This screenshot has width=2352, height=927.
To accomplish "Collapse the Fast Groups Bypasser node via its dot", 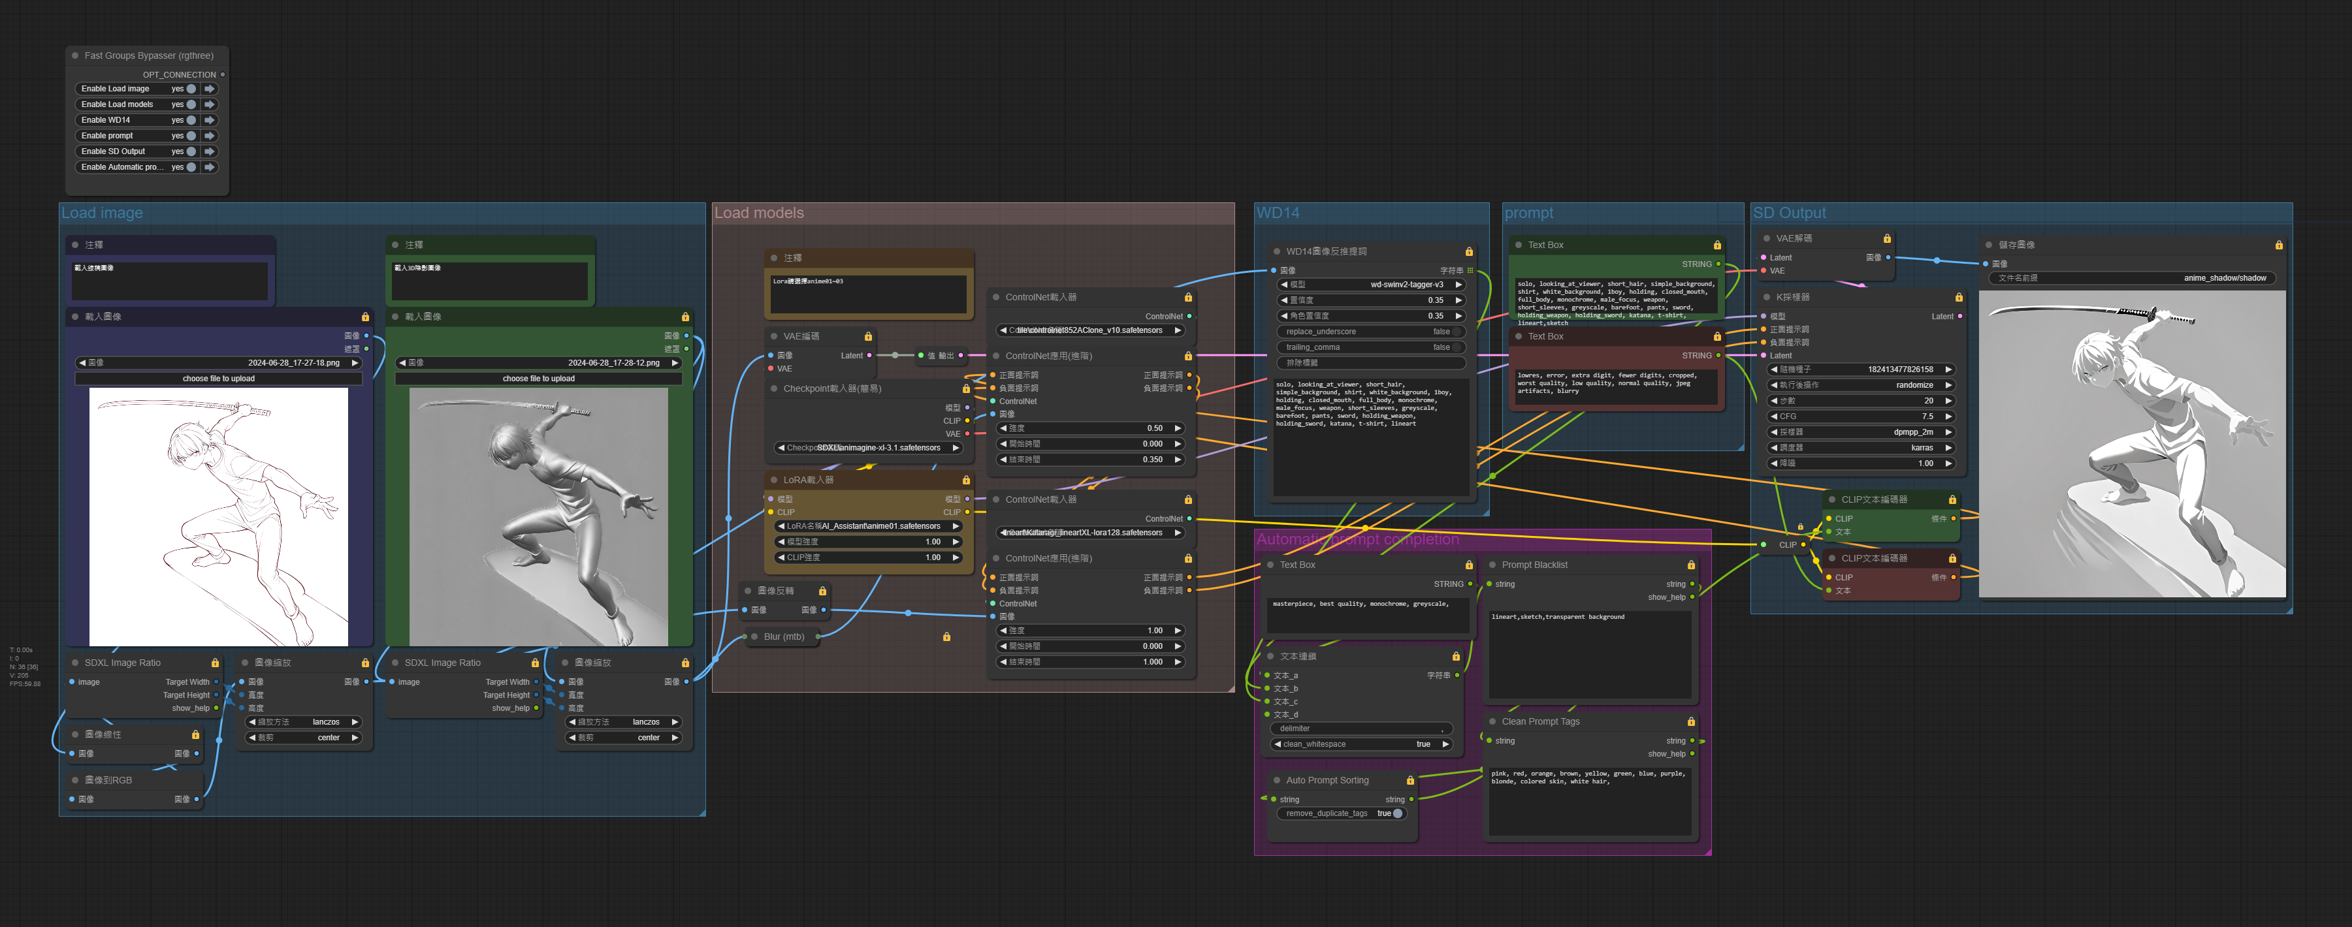I will pos(75,55).
